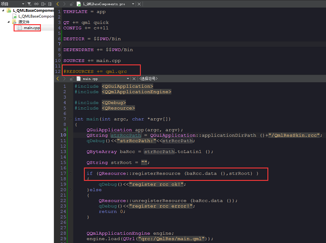Click 'DEPENDPATH += $$PWD/Bin' line
The width and height of the screenshot is (326, 243).
98,50
